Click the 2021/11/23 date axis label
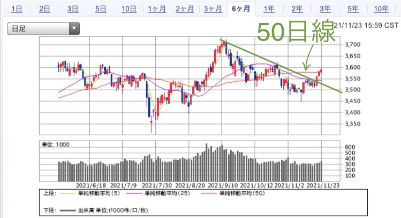The width and height of the screenshot is (401, 218). (x=323, y=185)
